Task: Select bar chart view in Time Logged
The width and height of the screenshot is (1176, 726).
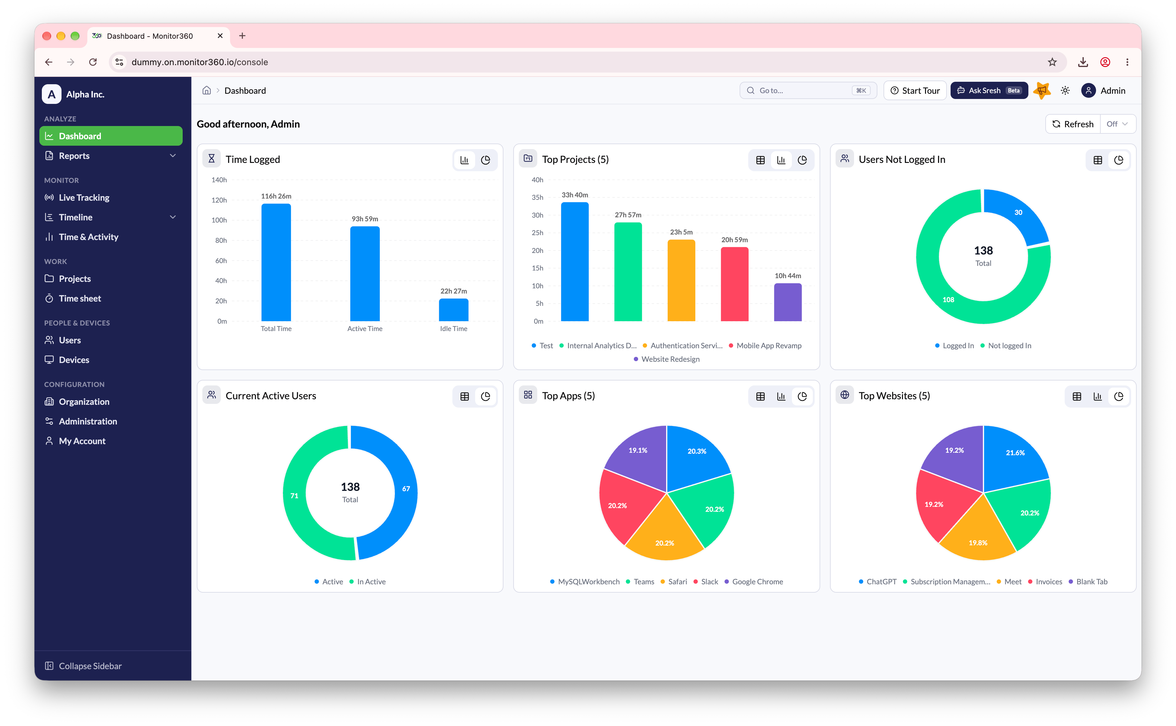Action: (x=464, y=160)
